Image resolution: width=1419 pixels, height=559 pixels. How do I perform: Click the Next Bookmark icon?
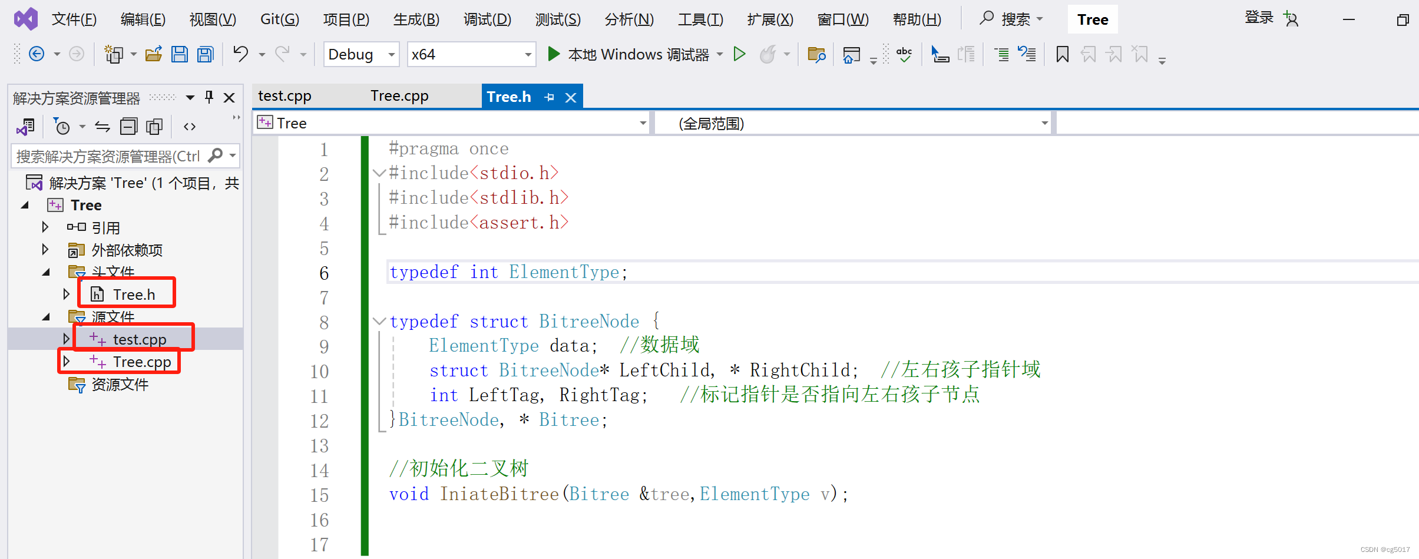pos(1114,54)
